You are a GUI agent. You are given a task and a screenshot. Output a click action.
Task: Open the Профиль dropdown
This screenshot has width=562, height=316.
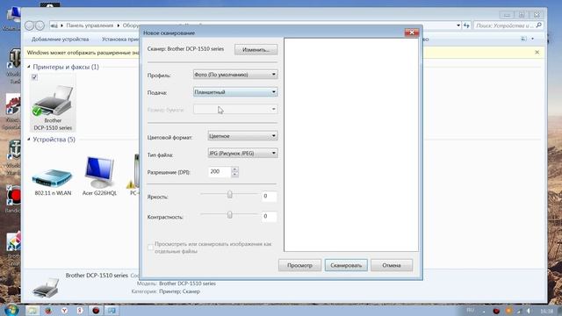coord(235,74)
